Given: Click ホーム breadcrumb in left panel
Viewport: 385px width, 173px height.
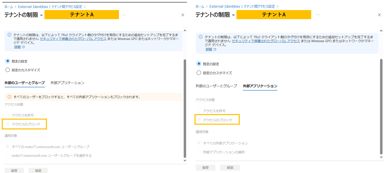Looking at the screenshot, I should click(9, 7).
